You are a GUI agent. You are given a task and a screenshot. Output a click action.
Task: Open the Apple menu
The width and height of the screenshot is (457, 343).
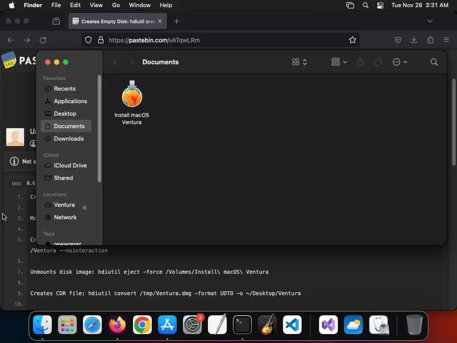tap(12, 5)
